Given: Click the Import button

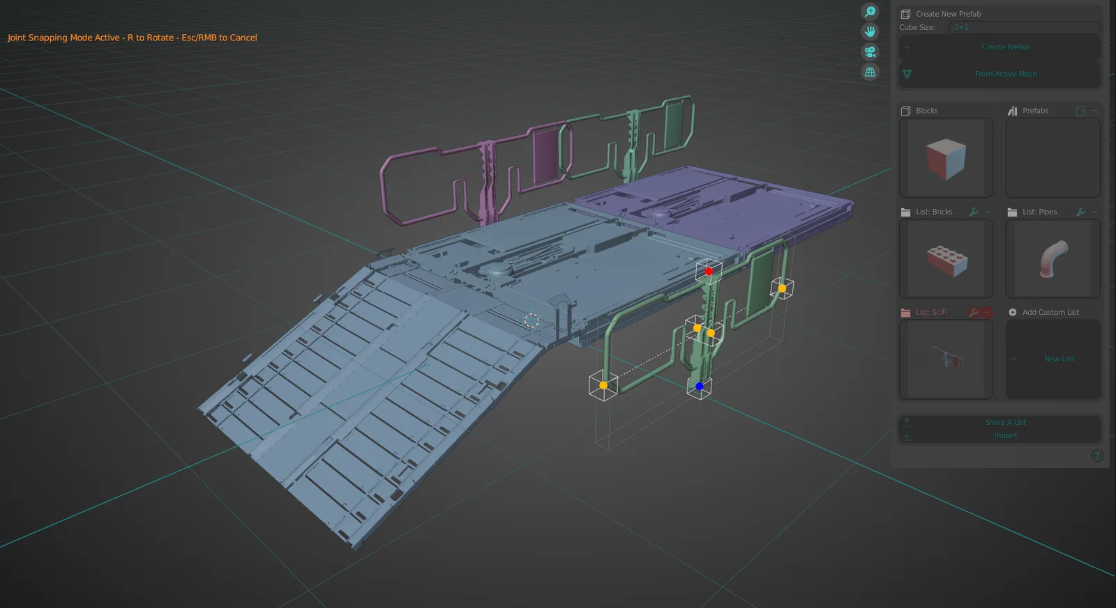Looking at the screenshot, I should [1000, 435].
